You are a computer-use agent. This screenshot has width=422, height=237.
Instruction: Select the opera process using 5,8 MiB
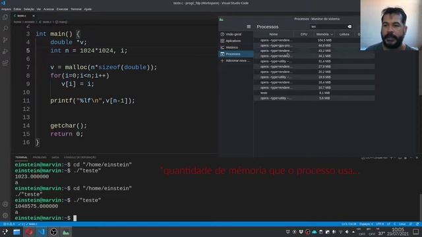(314, 98)
